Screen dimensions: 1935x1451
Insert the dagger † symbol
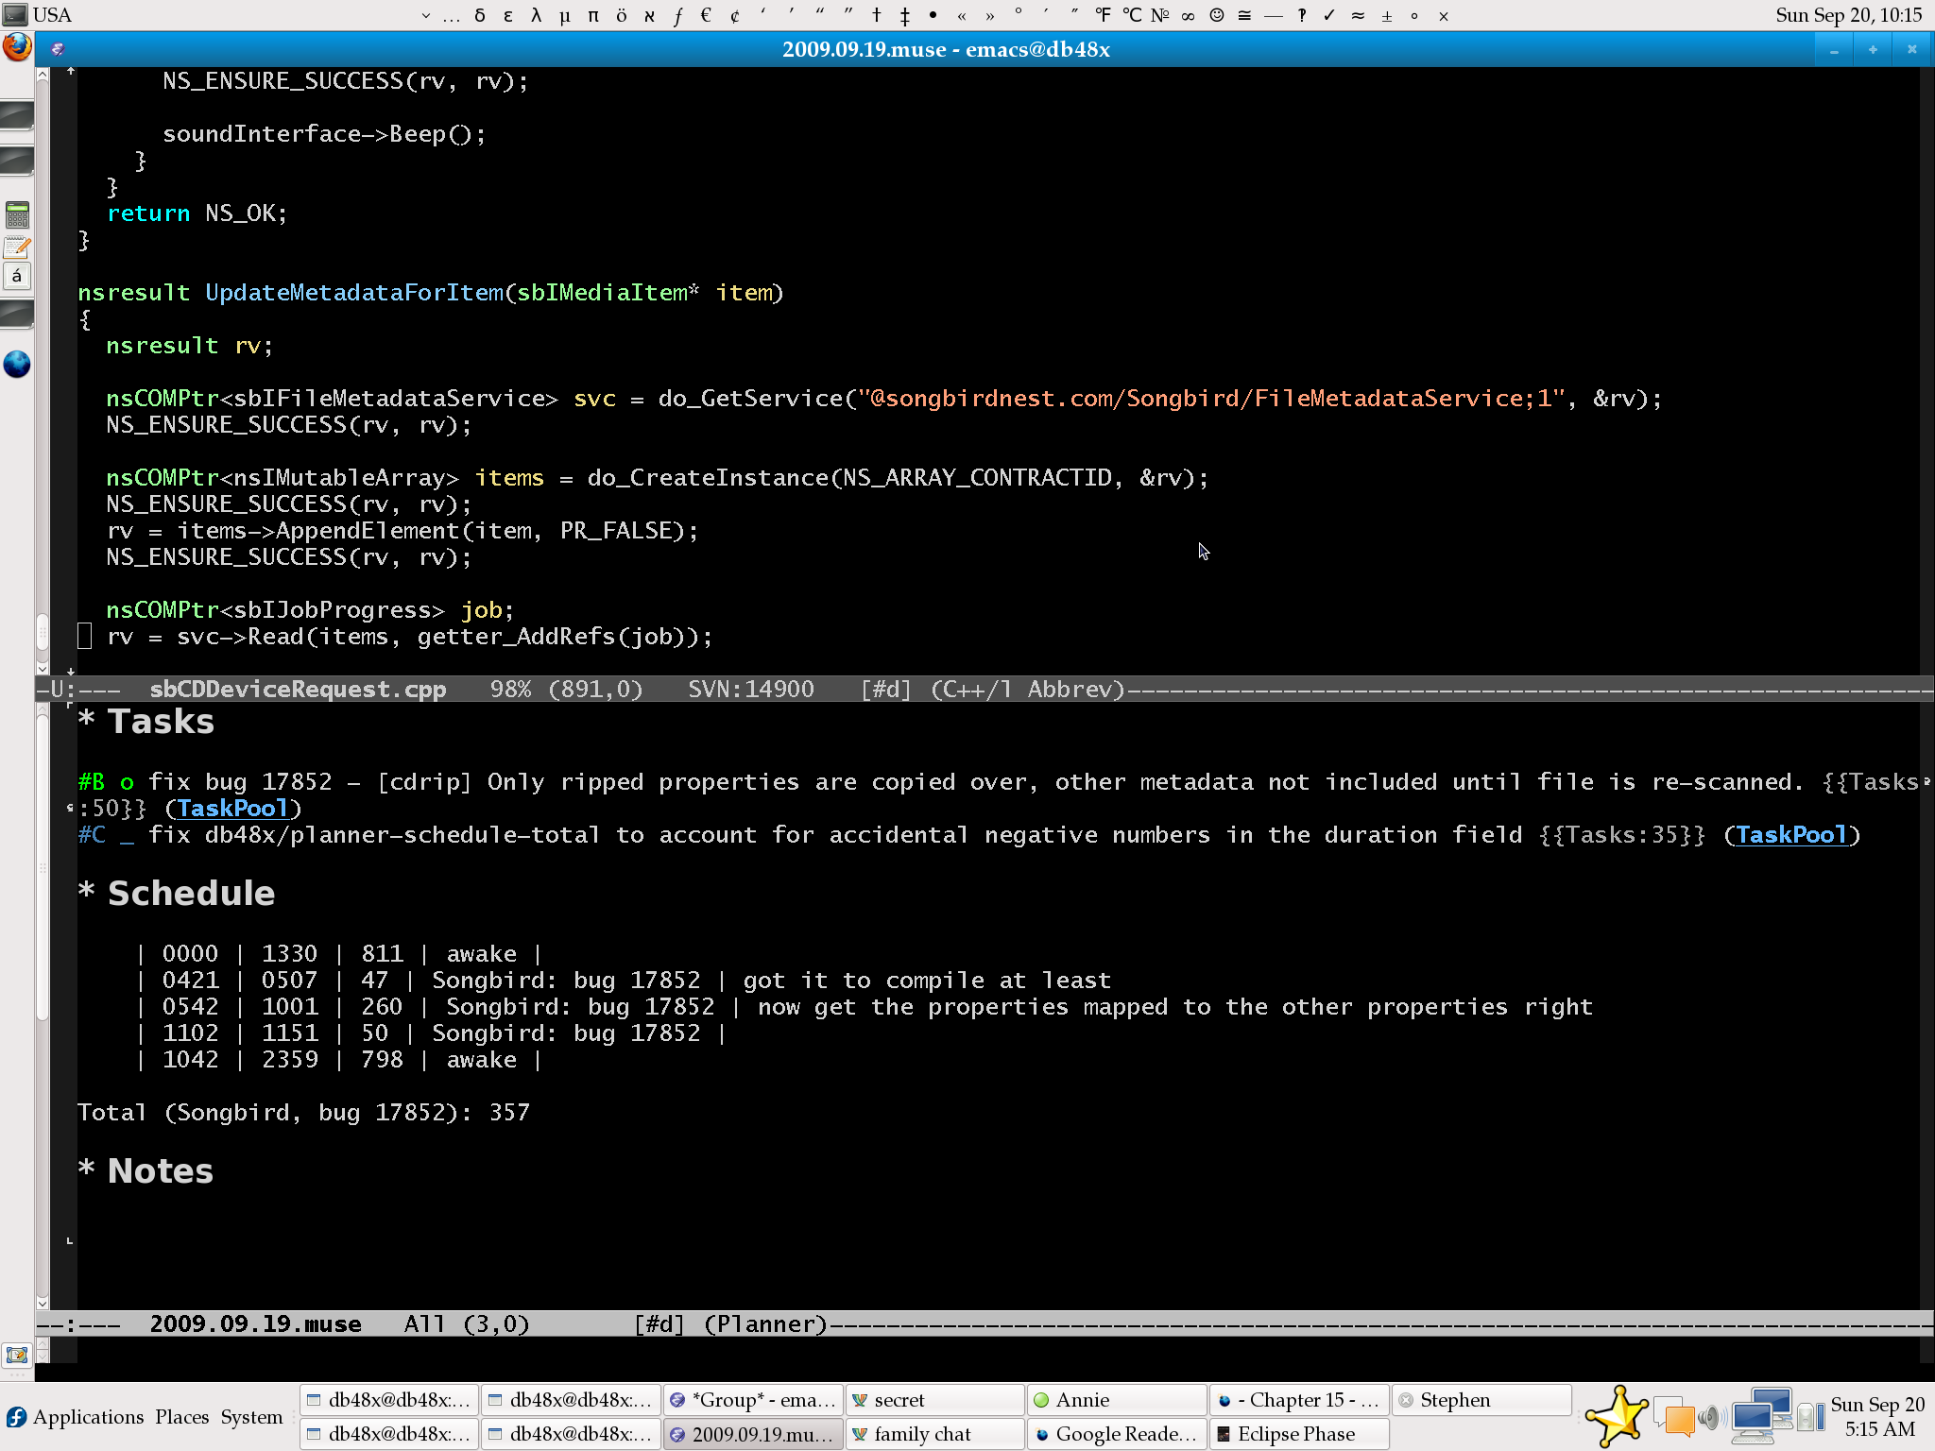(x=877, y=15)
